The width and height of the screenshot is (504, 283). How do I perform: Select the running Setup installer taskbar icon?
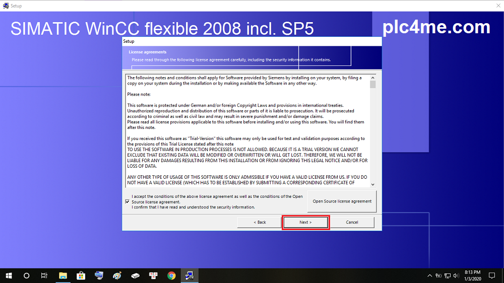(x=190, y=275)
